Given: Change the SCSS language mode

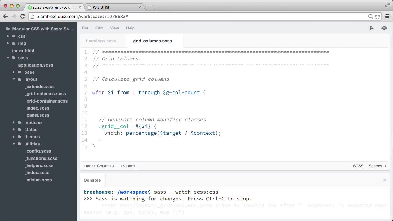Looking at the screenshot, I should [x=358, y=166].
